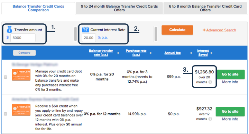Click the first orange Credit Card image
Screen dimensions: 249x134
[21, 75]
